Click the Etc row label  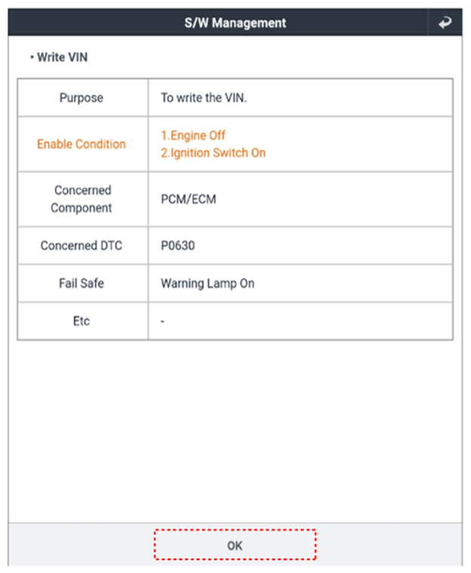point(82,321)
